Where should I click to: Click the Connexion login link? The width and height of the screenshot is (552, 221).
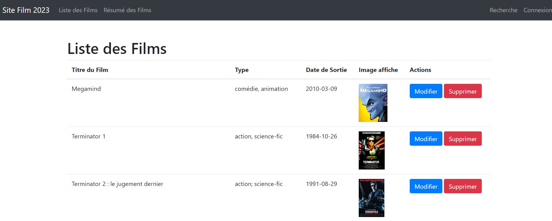click(537, 10)
